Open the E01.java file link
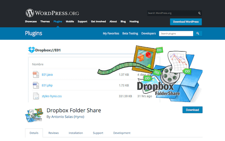The width and height of the screenshot is (225, 141). coord(47,74)
